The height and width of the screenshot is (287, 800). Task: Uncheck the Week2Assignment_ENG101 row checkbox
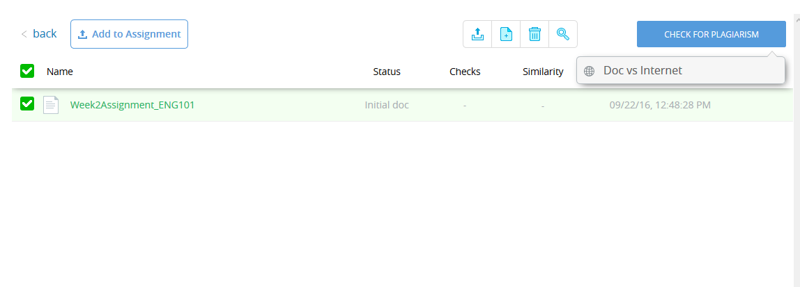tap(27, 104)
